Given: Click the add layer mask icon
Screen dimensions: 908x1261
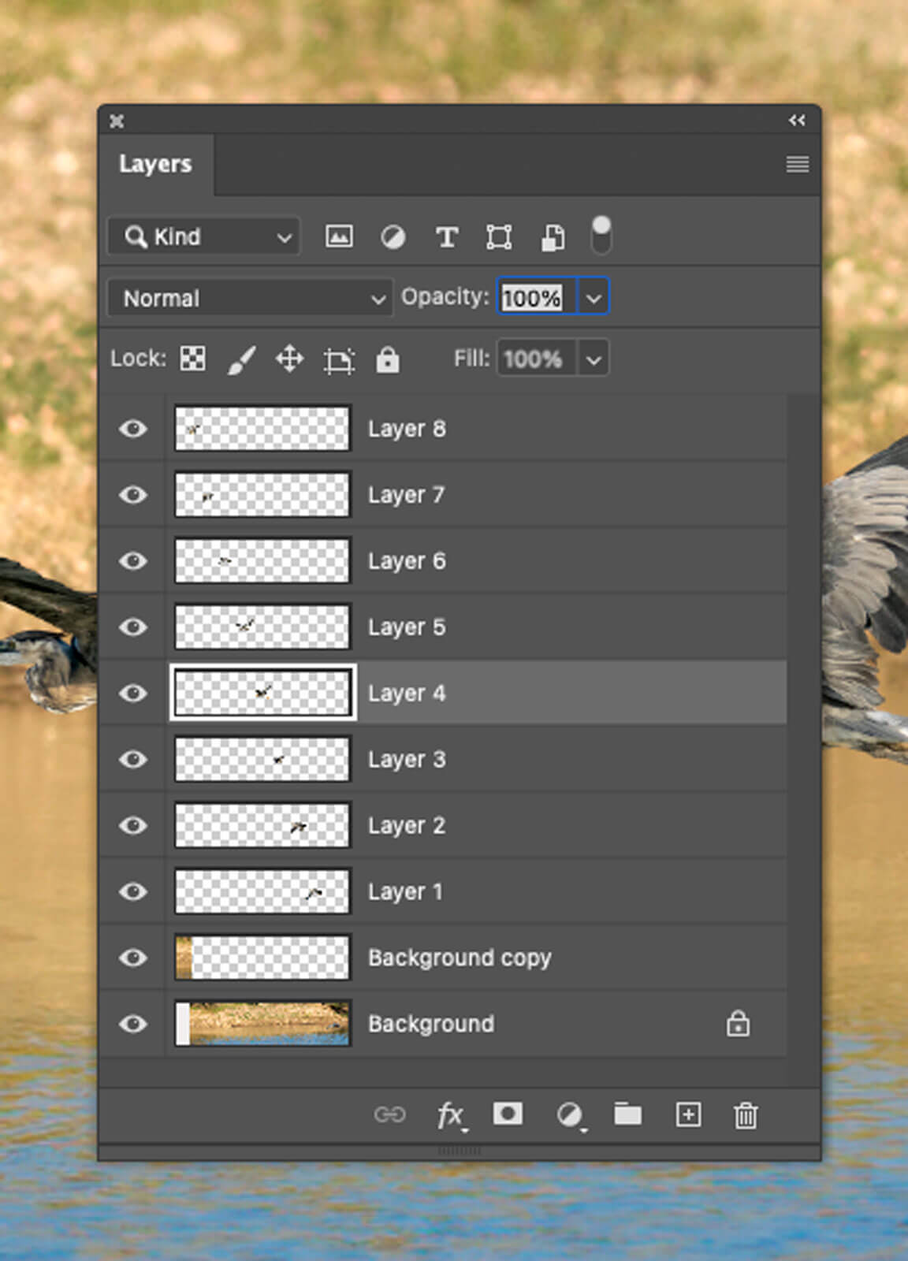Looking at the screenshot, I should pos(507,1114).
